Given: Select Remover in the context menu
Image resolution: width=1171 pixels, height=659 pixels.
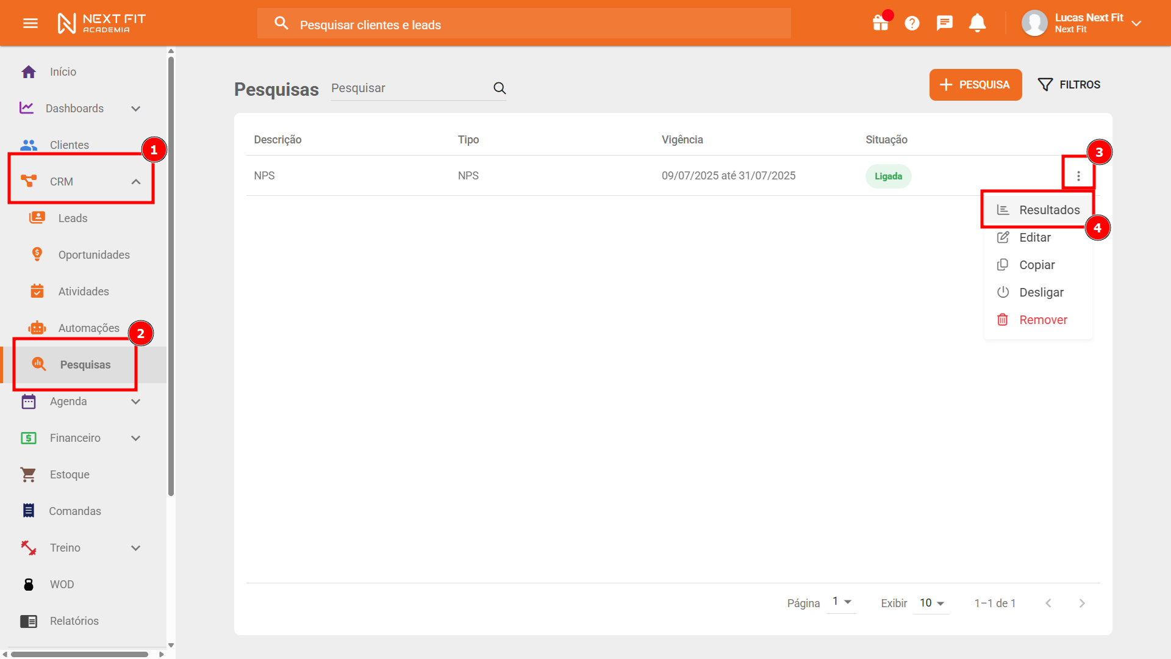Looking at the screenshot, I should pyautogui.click(x=1042, y=320).
